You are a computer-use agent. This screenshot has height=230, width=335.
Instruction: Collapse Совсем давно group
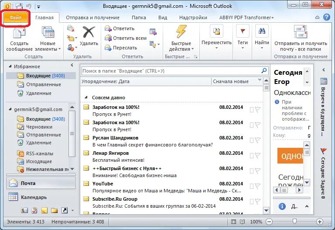pyautogui.click(x=86, y=98)
